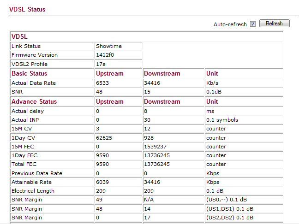The height and width of the screenshot is (224, 299).
Task: Select the Link Status value Showtime
Action: 109,46
